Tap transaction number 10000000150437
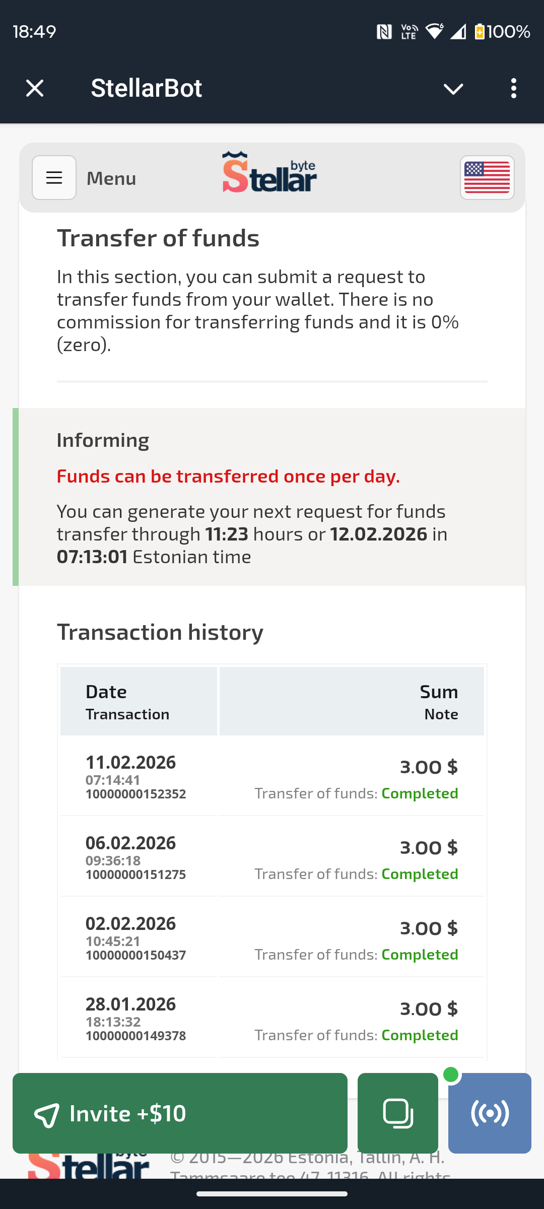 click(136, 955)
